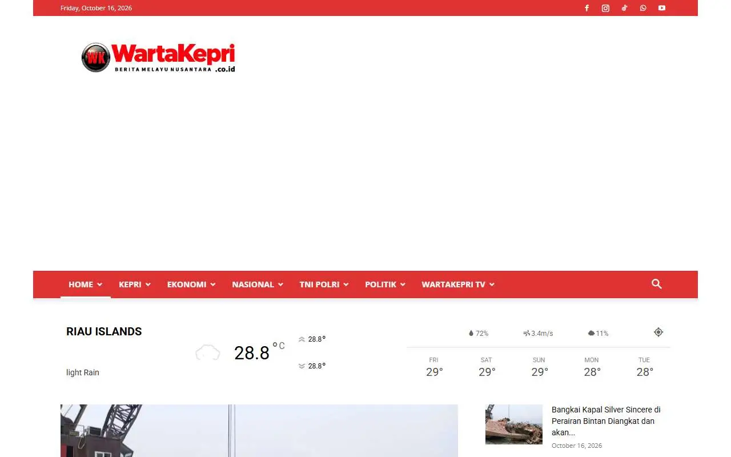Click the 'October 16, 2026' article date
The height and width of the screenshot is (457, 731).
[x=577, y=446]
